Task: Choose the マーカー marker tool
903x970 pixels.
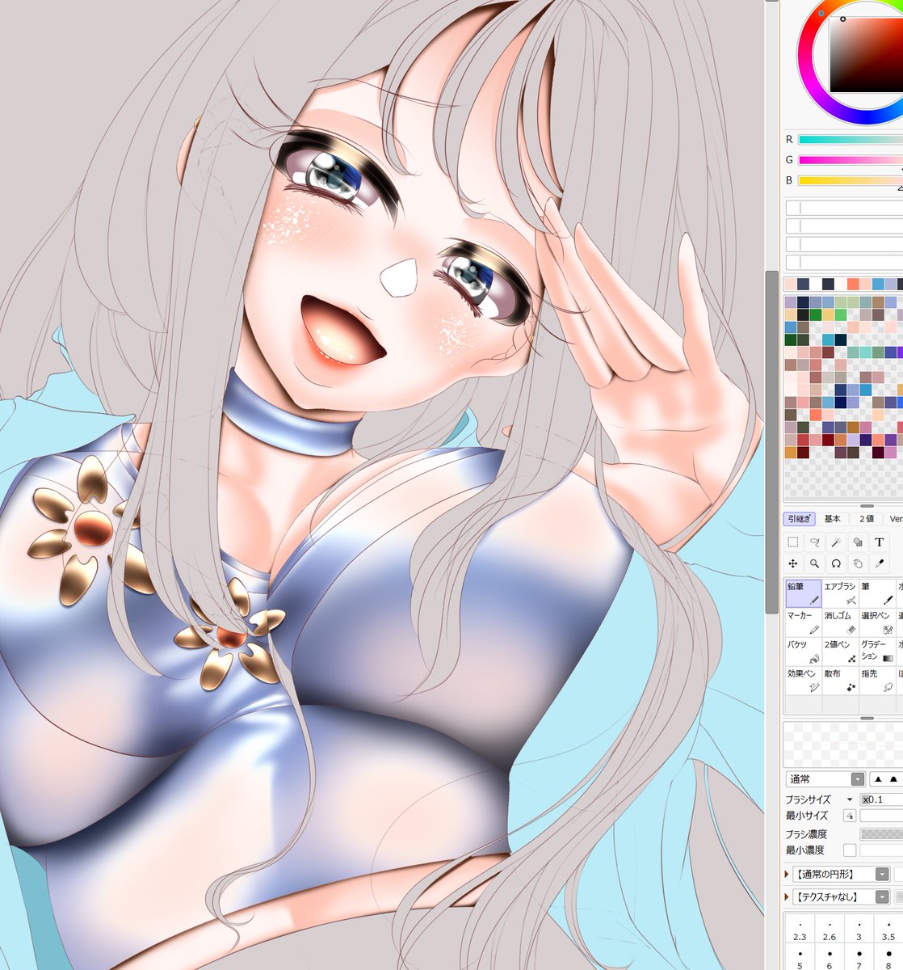Action: (x=803, y=622)
